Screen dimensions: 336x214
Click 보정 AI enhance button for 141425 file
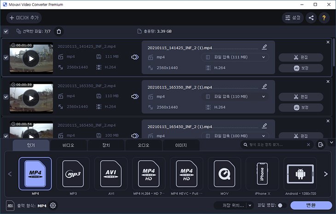(x=301, y=68)
